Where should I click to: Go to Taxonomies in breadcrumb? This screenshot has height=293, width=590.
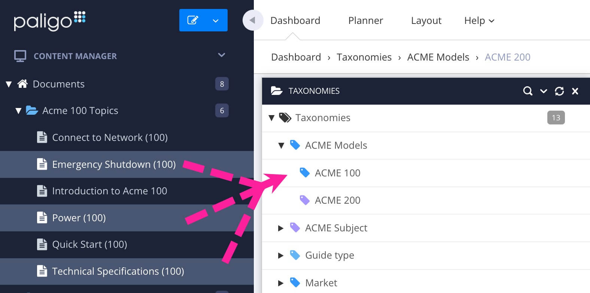pyautogui.click(x=364, y=57)
